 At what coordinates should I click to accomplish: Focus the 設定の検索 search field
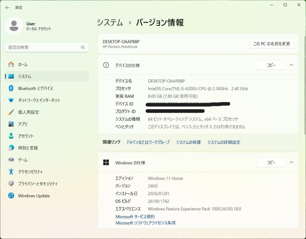click(47, 47)
